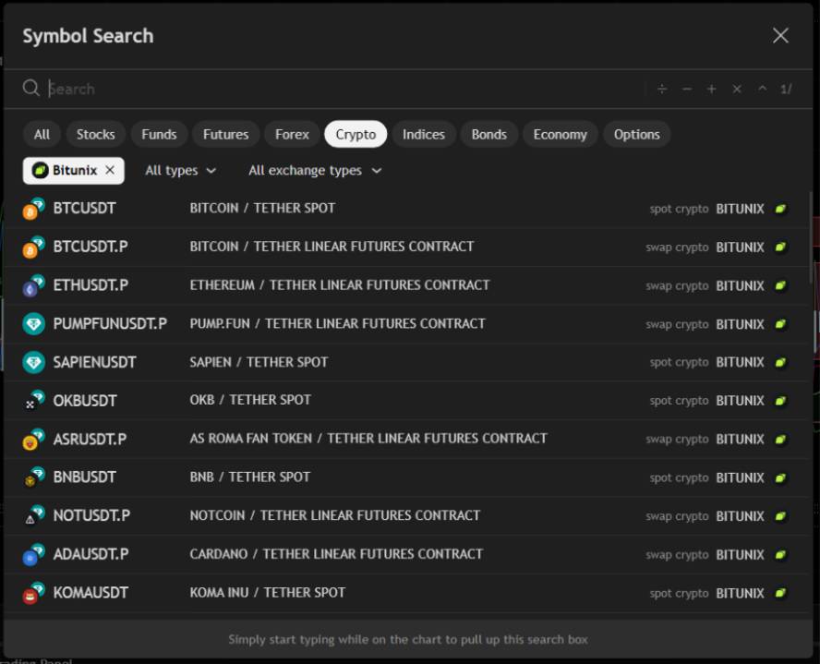Switch to the All category filter
Image resolution: width=820 pixels, height=664 pixels.
[42, 135]
